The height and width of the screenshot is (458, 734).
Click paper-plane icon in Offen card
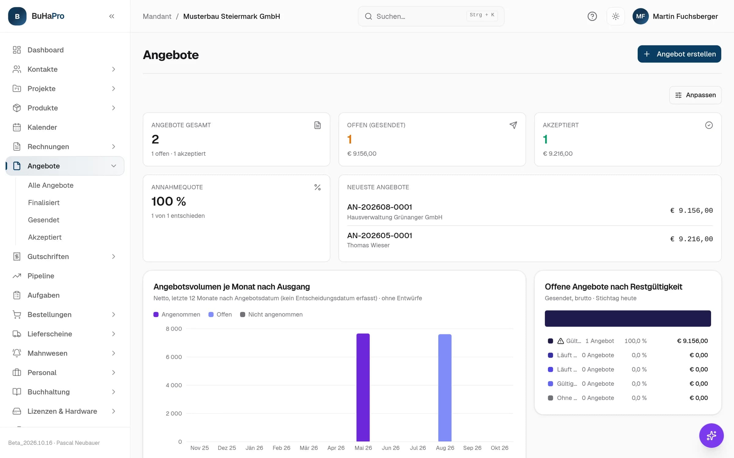tap(513, 125)
